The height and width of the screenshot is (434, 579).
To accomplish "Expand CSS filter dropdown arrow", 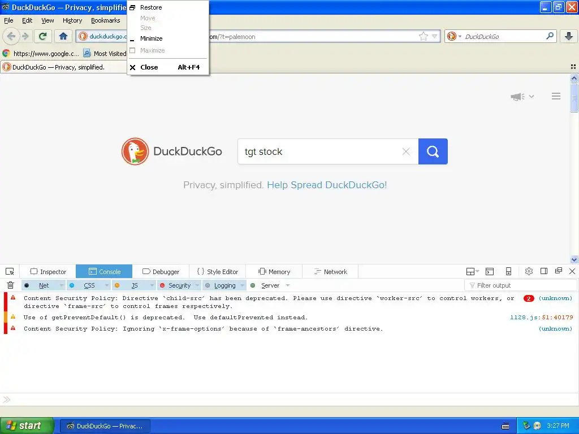I will point(107,285).
